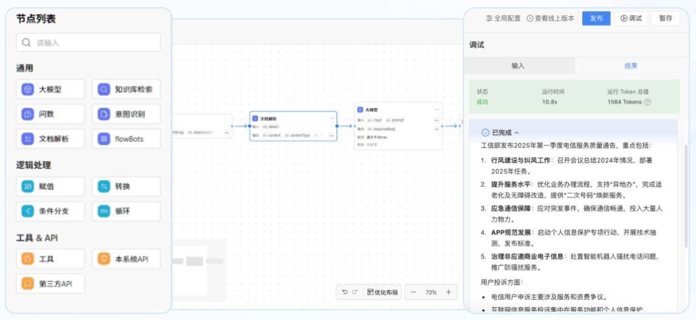Viewport: 696px width, 320px height.
Task: Click the 工具 & API section heading
Action: coord(37,238)
